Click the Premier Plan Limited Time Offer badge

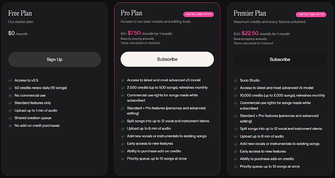coord(311,14)
